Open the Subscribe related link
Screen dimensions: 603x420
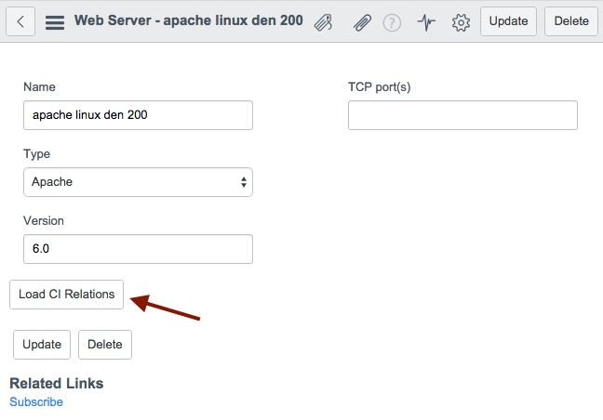point(36,402)
